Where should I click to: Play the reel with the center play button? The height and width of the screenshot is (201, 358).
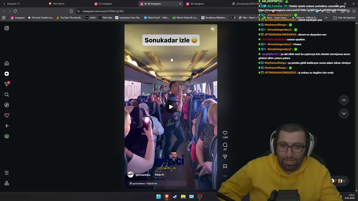tap(171, 107)
